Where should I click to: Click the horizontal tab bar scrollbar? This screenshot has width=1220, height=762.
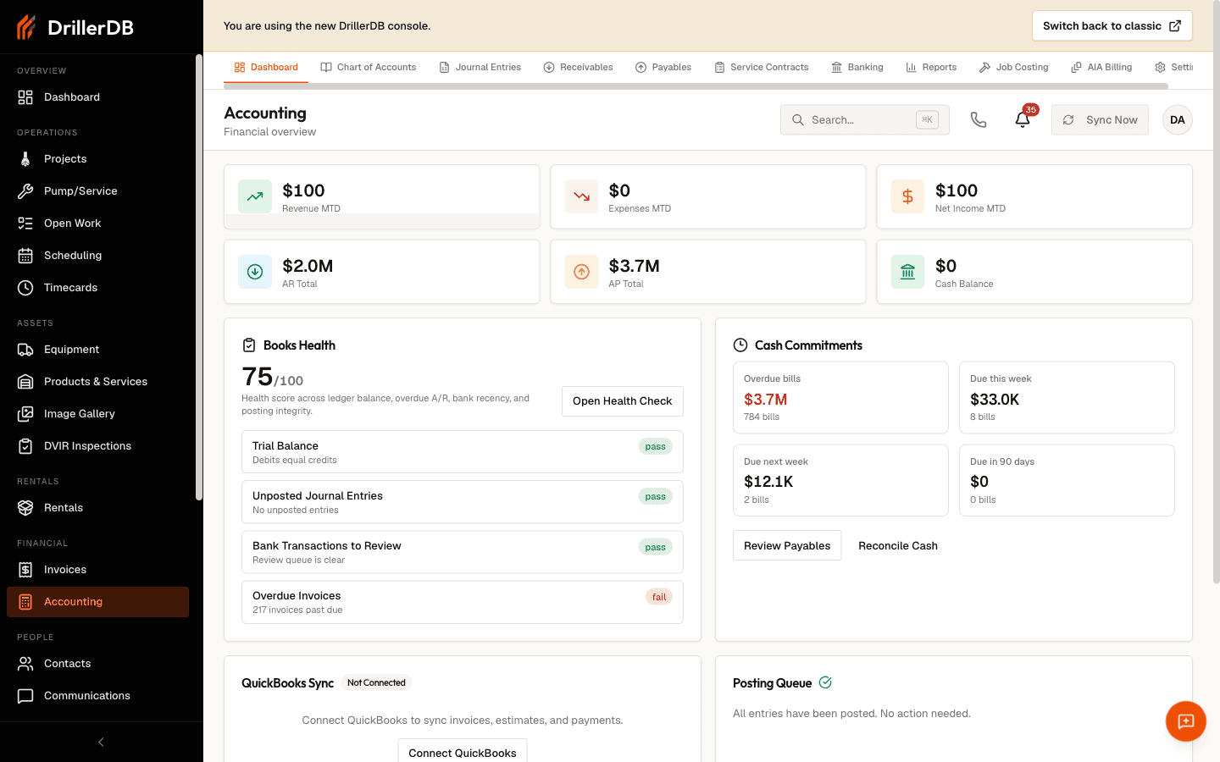pyautogui.click(x=696, y=86)
